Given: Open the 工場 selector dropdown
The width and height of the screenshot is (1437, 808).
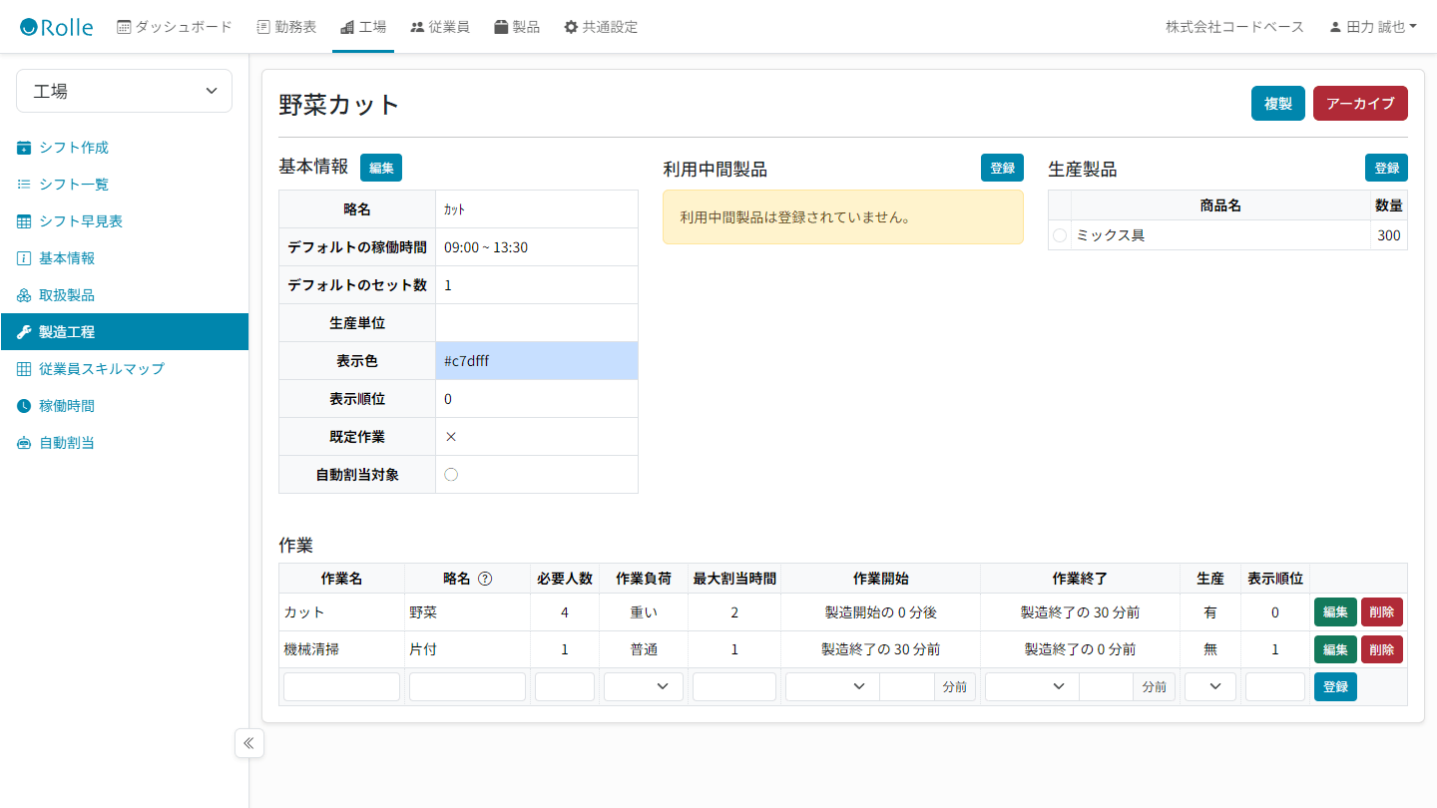Looking at the screenshot, I should (125, 91).
